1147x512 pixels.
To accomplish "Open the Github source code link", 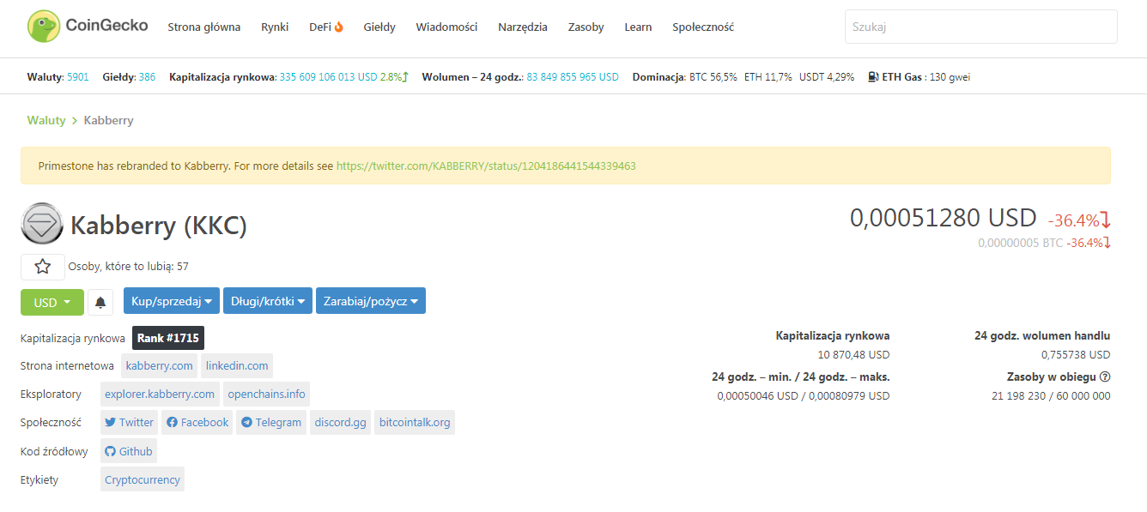I will (129, 451).
